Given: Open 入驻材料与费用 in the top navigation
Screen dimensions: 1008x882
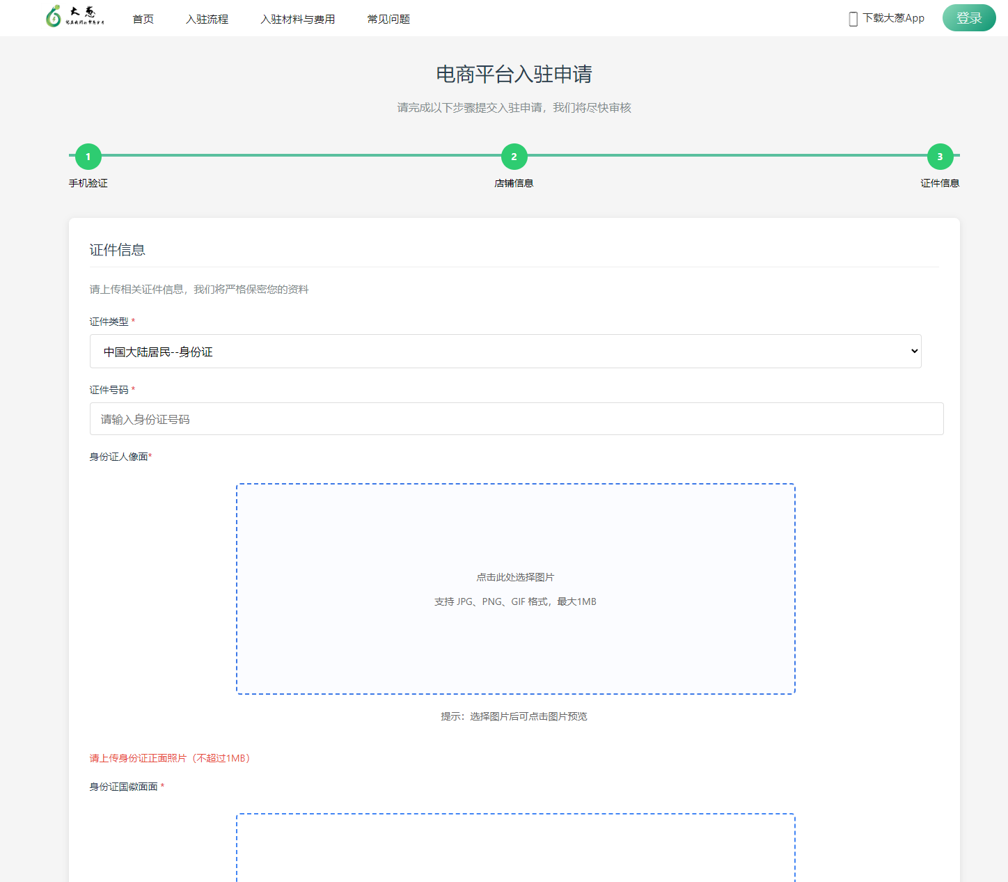Looking at the screenshot, I should tap(297, 19).
